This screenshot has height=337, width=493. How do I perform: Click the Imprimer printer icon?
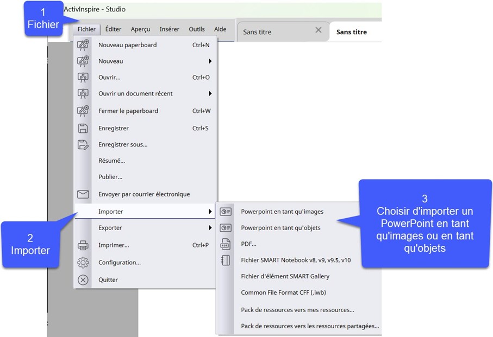83,245
